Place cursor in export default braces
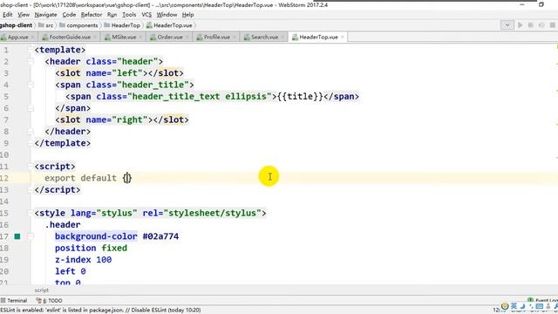 click(x=127, y=178)
